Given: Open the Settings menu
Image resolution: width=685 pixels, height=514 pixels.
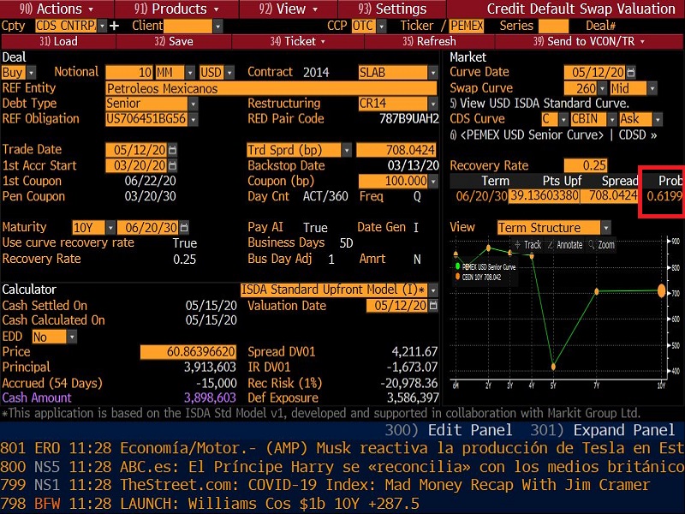Looking at the screenshot, I should tap(395, 9).
